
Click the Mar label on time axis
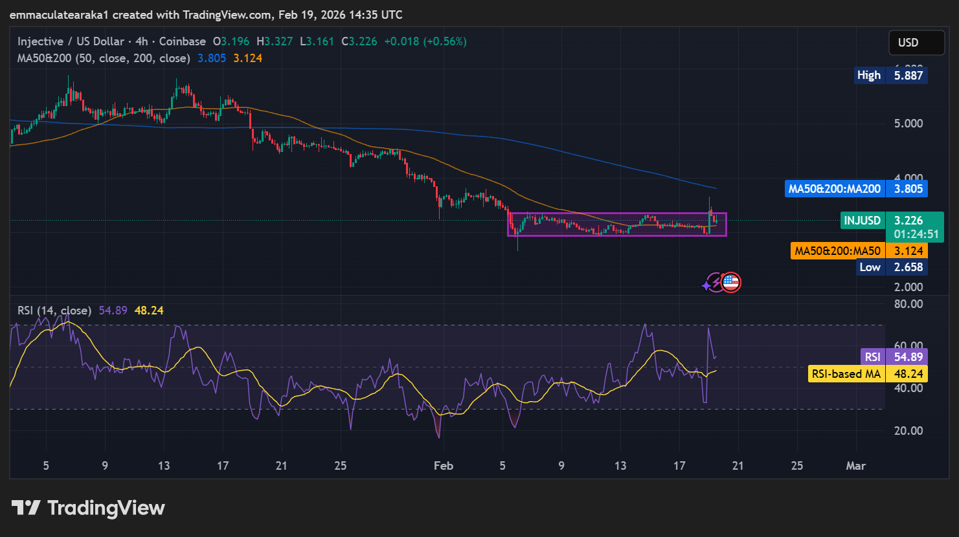click(x=855, y=466)
